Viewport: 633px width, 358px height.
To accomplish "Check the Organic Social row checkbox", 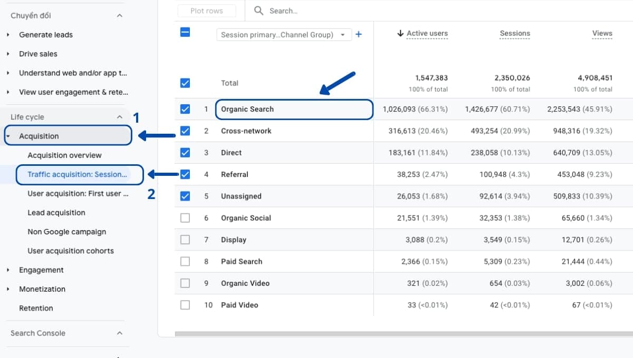I will click(185, 218).
